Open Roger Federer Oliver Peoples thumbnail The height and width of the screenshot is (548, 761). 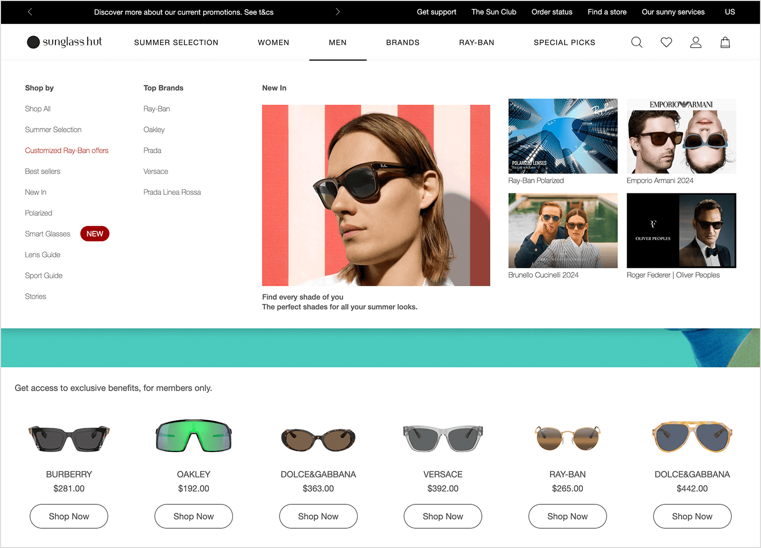(681, 230)
